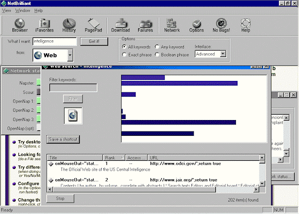Click the globe icon in the from box

click(38, 55)
